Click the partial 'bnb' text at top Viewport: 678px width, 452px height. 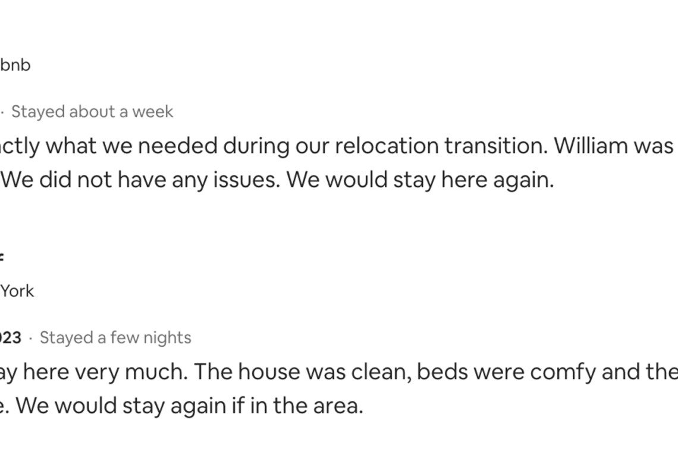tap(15, 65)
